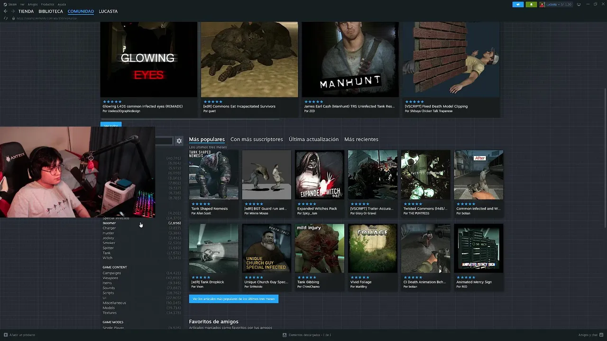Click Añadir un producto at bottom left

19,335
